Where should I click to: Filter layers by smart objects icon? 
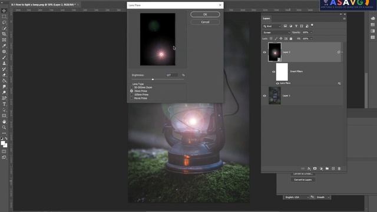(307, 26)
